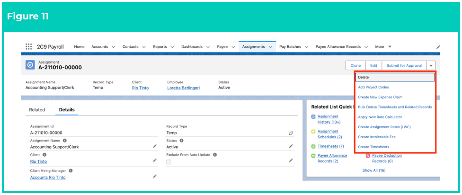
Task: Expand the Reports tab chevron
Action: pyautogui.click(x=172, y=47)
